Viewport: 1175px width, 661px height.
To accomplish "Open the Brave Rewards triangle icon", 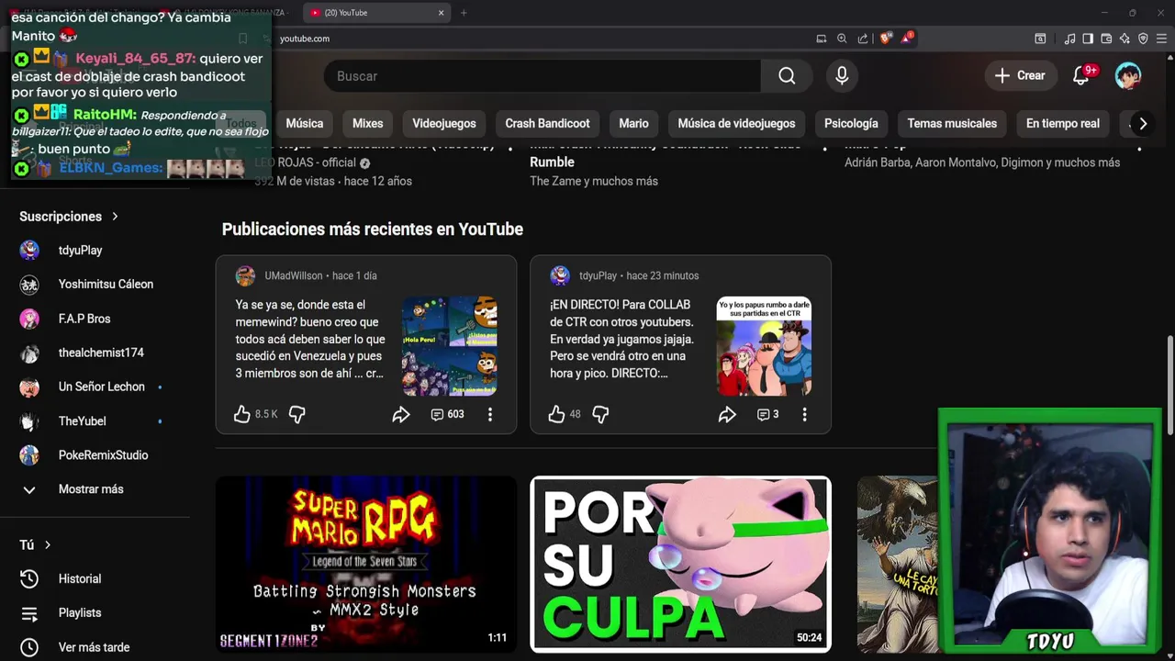I will [907, 39].
